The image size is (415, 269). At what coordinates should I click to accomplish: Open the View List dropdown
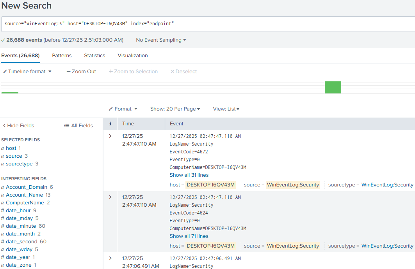(226, 109)
